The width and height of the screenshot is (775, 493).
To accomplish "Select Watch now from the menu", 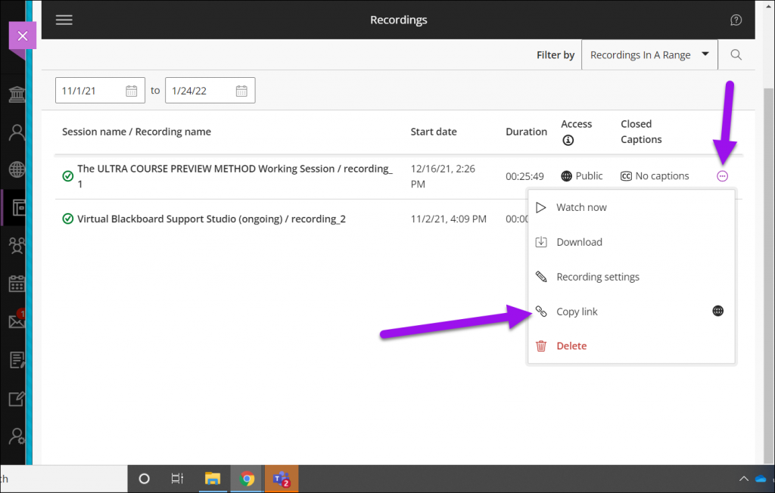I will (x=581, y=206).
